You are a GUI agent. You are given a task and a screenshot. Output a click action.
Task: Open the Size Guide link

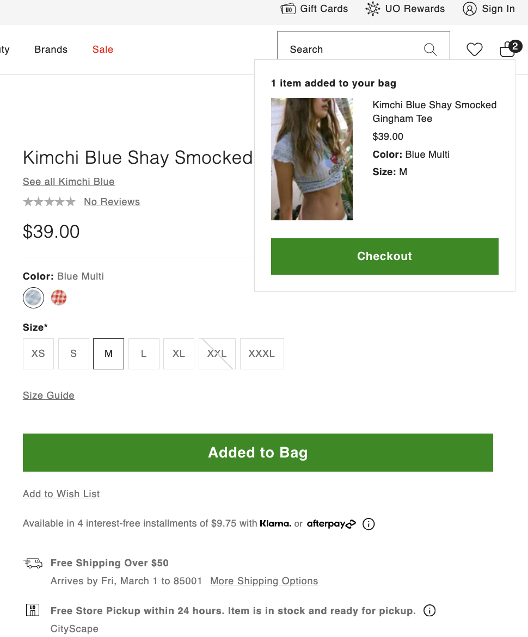48,395
